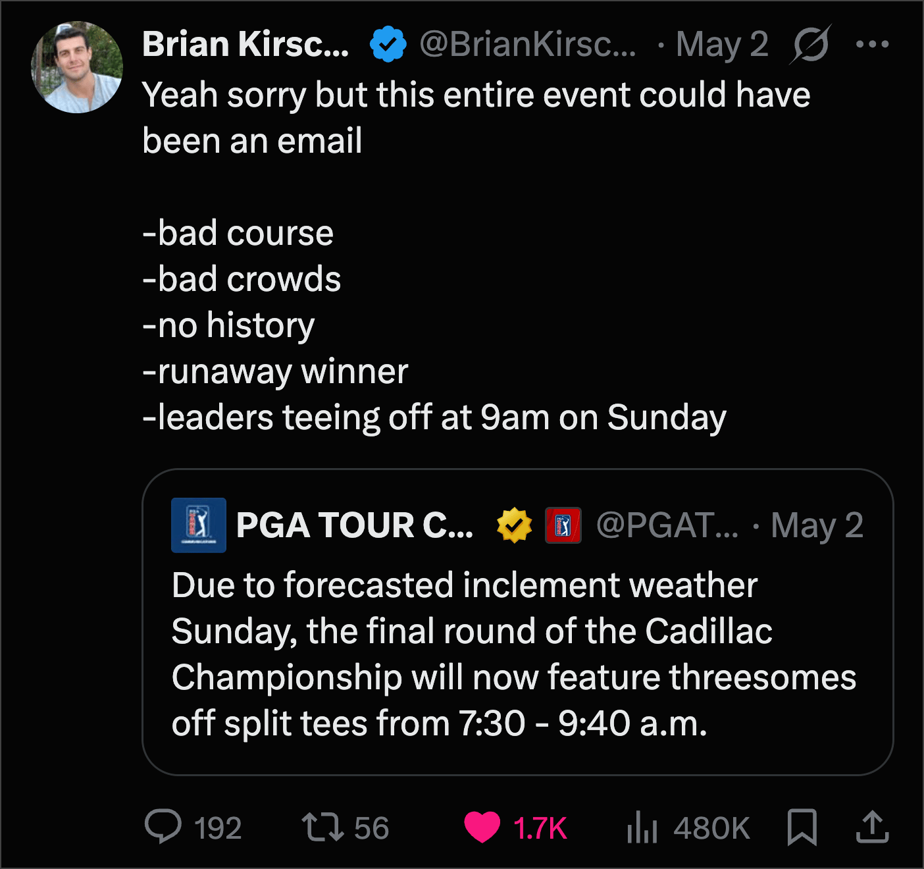
Task: Open the reply comment icon
Action: pyautogui.click(x=163, y=826)
